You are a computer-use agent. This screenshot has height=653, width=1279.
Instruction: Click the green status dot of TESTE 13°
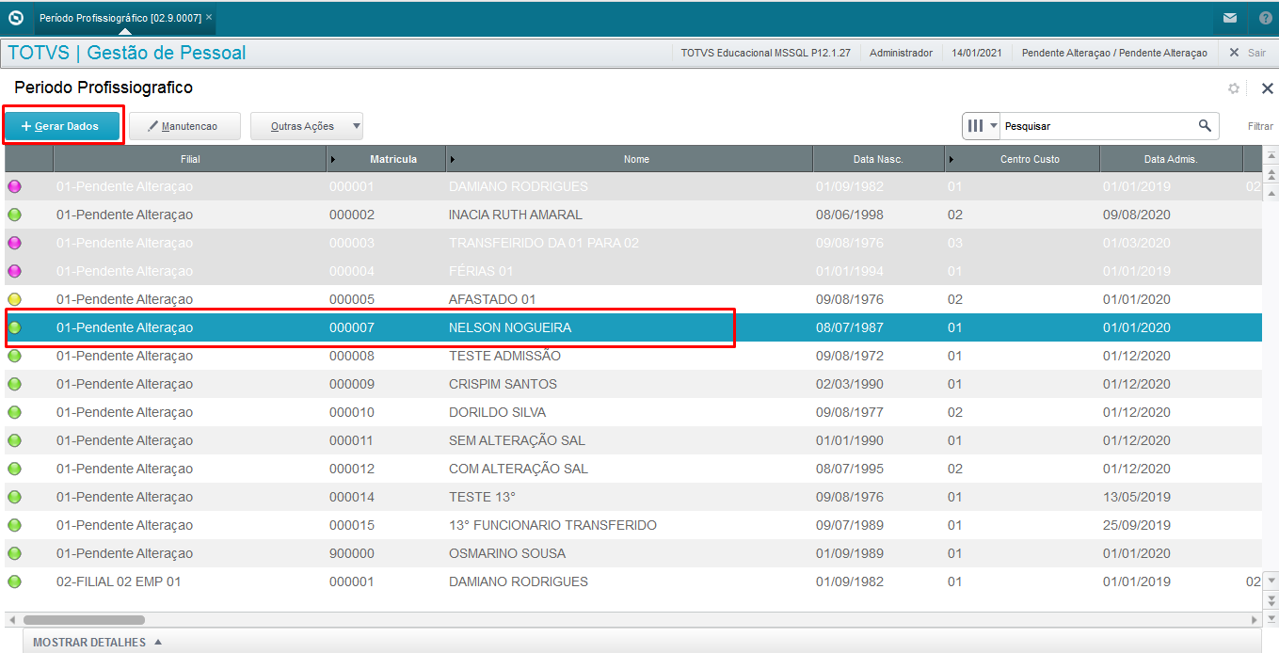tap(14, 497)
